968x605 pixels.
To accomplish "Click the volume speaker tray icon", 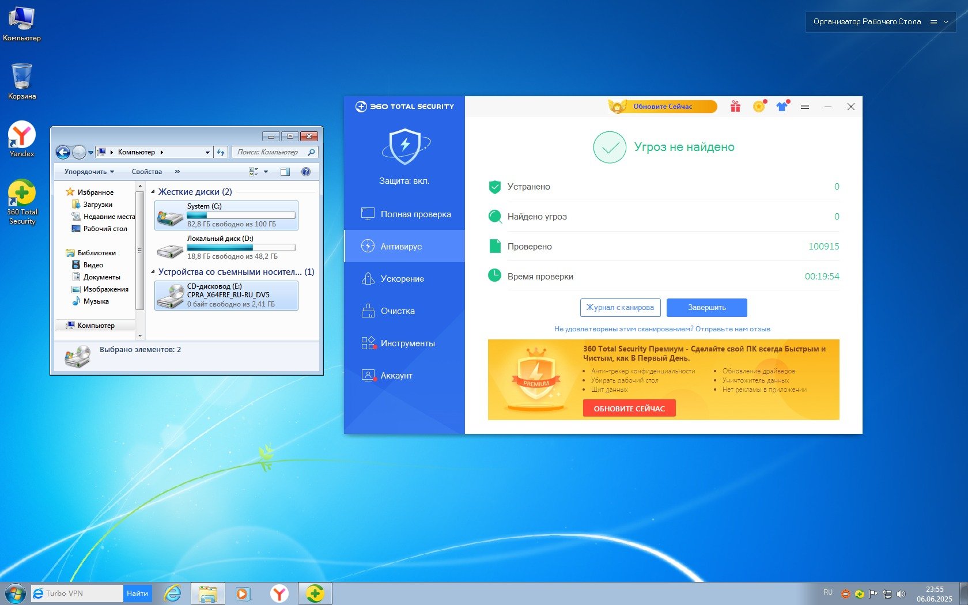I will click(x=901, y=593).
